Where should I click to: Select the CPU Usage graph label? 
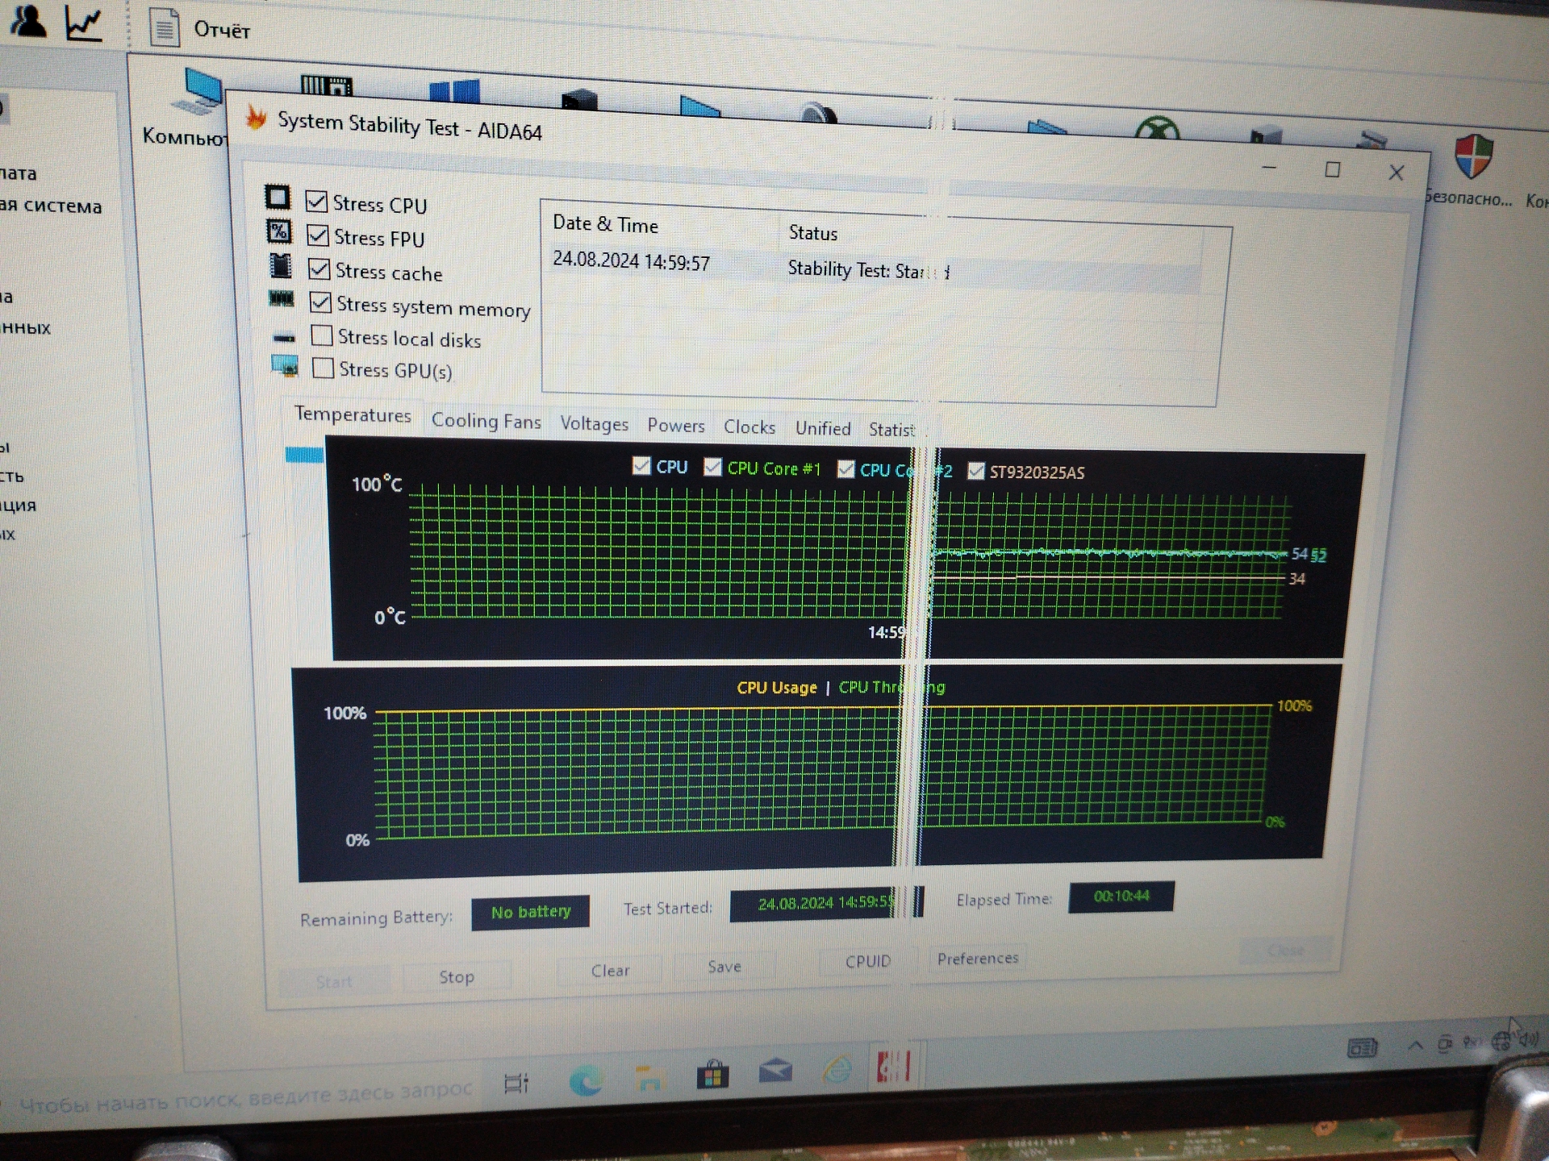pyautogui.click(x=776, y=688)
